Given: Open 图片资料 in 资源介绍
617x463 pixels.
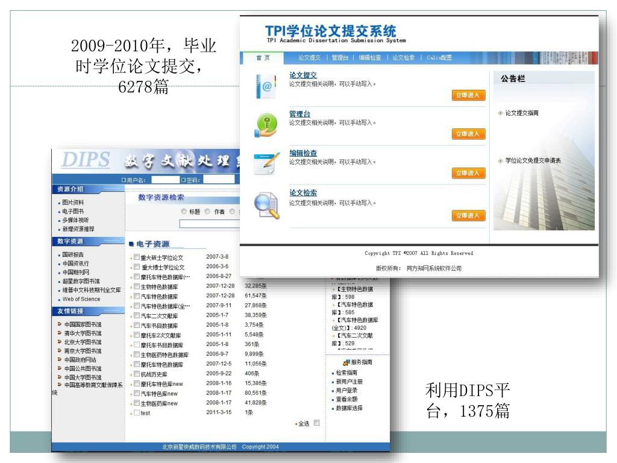Looking at the screenshot, I should pyautogui.click(x=73, y=203).
